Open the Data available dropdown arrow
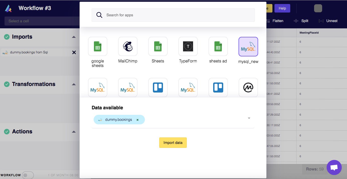 tap(249, 118)
